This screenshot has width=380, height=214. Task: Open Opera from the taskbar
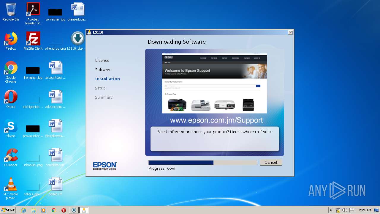tap(64, 210)
